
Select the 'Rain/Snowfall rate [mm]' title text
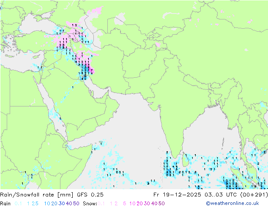click(x=37, y=195)
